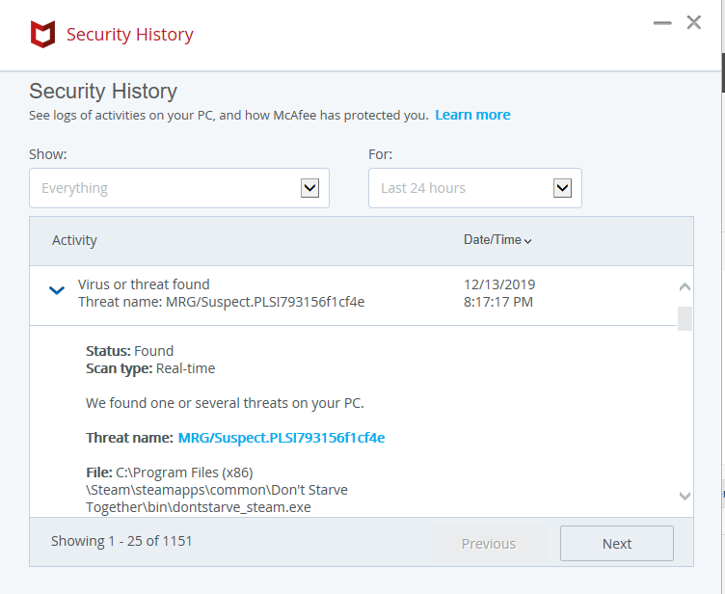Open the Learn more link

[472, 115]
